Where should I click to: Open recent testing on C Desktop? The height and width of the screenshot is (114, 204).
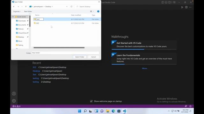36,78
